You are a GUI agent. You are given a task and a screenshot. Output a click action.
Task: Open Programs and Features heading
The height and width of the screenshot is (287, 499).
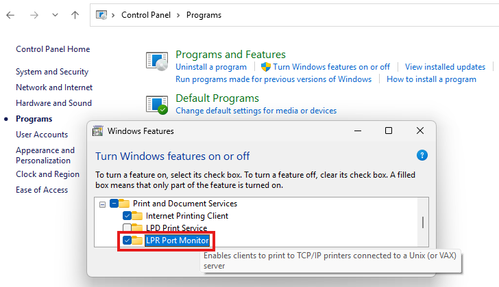click(230, 55)
